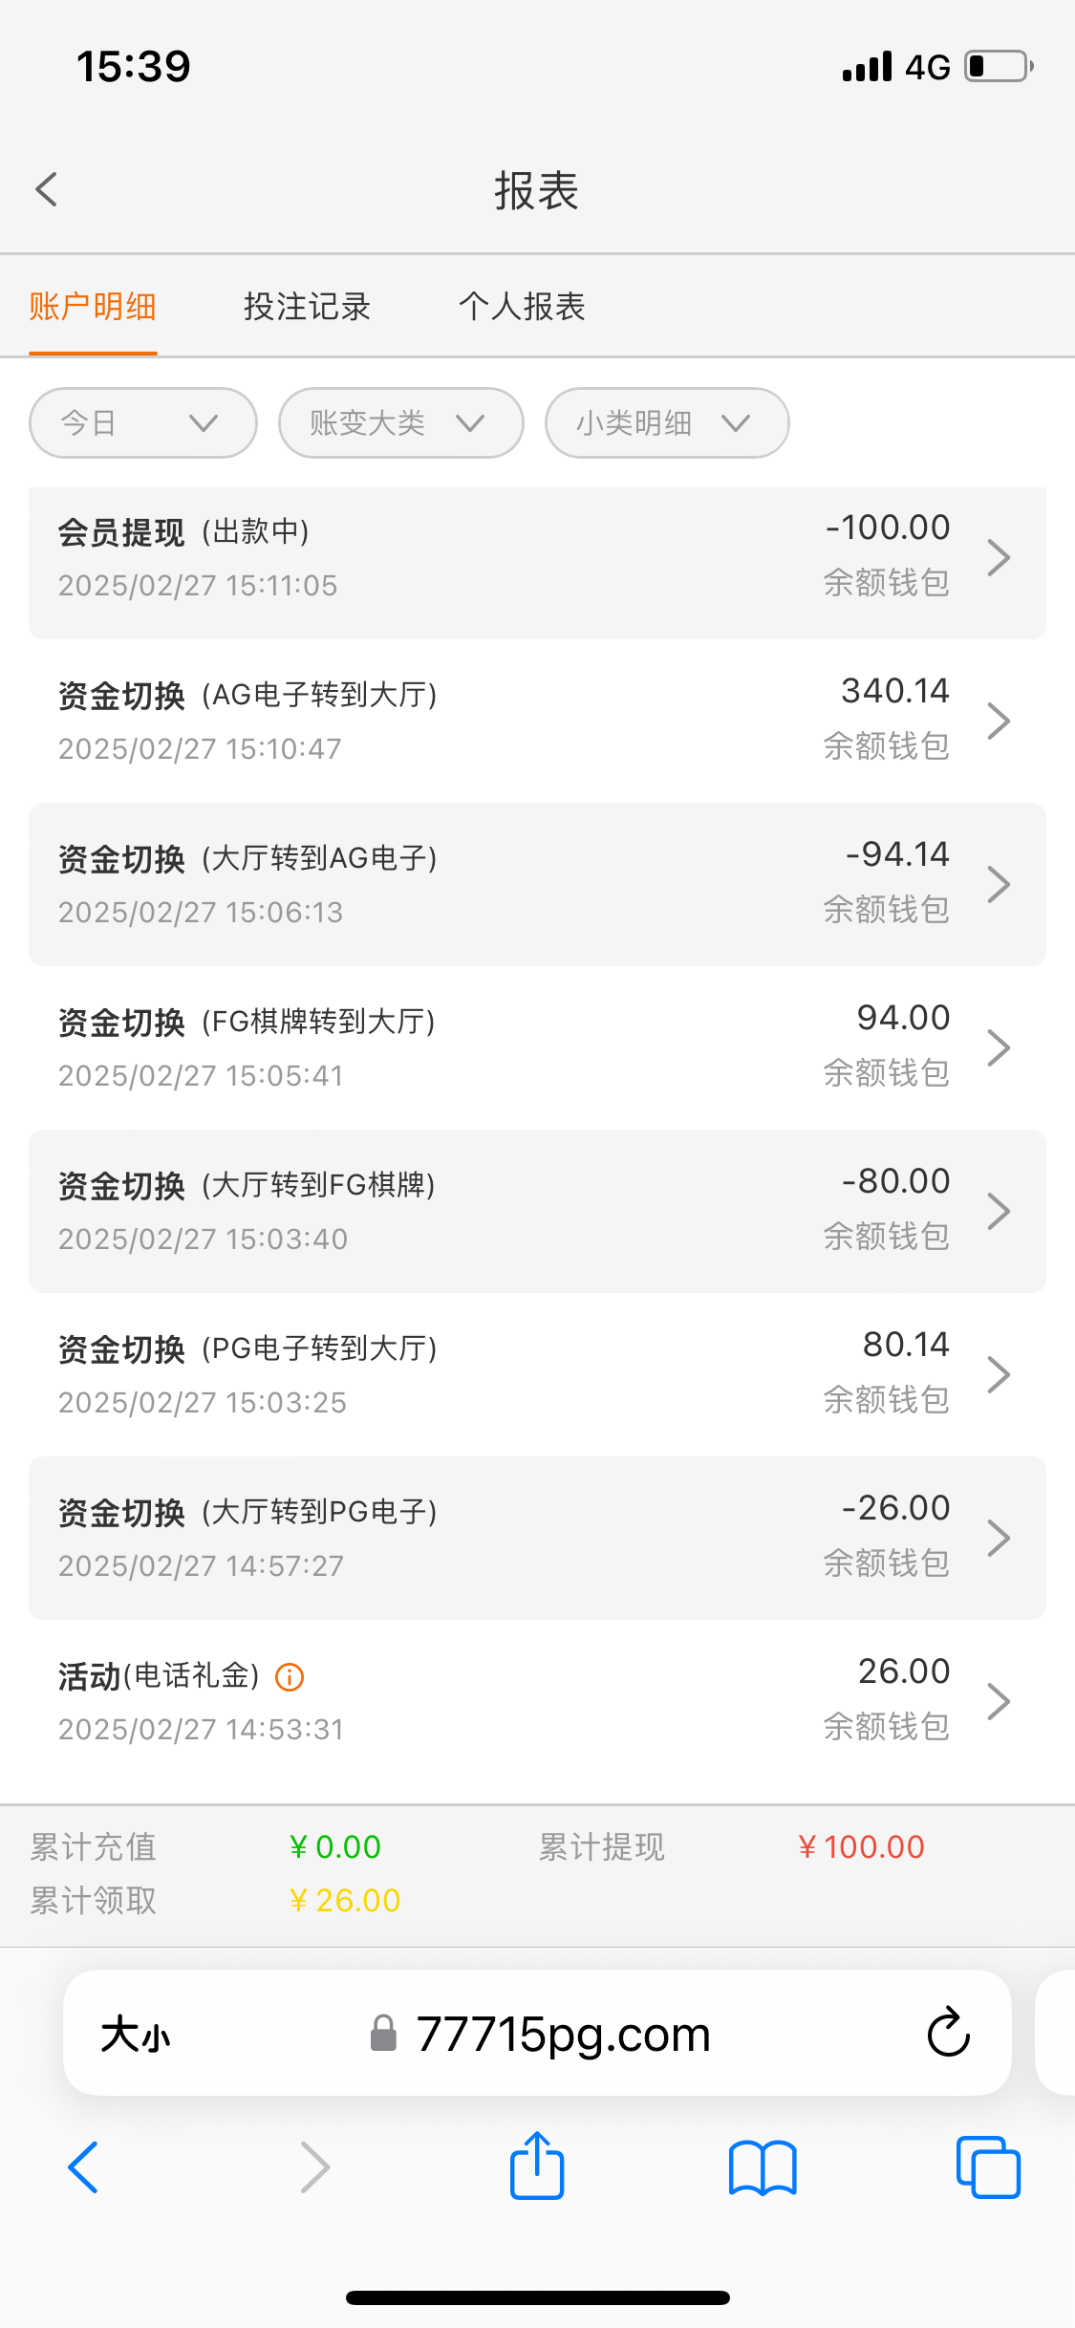Image resolution: width=1075 pixels, height=2328 pixels.
Task: Open the 大小 text size menu
Action: pos(136,2034)
